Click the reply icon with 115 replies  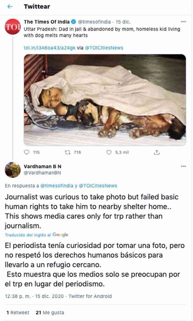[27, 152]
